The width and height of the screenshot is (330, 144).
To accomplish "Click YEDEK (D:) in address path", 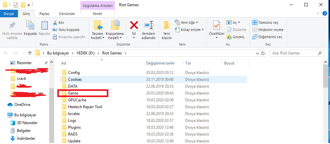I will [86, 53].
